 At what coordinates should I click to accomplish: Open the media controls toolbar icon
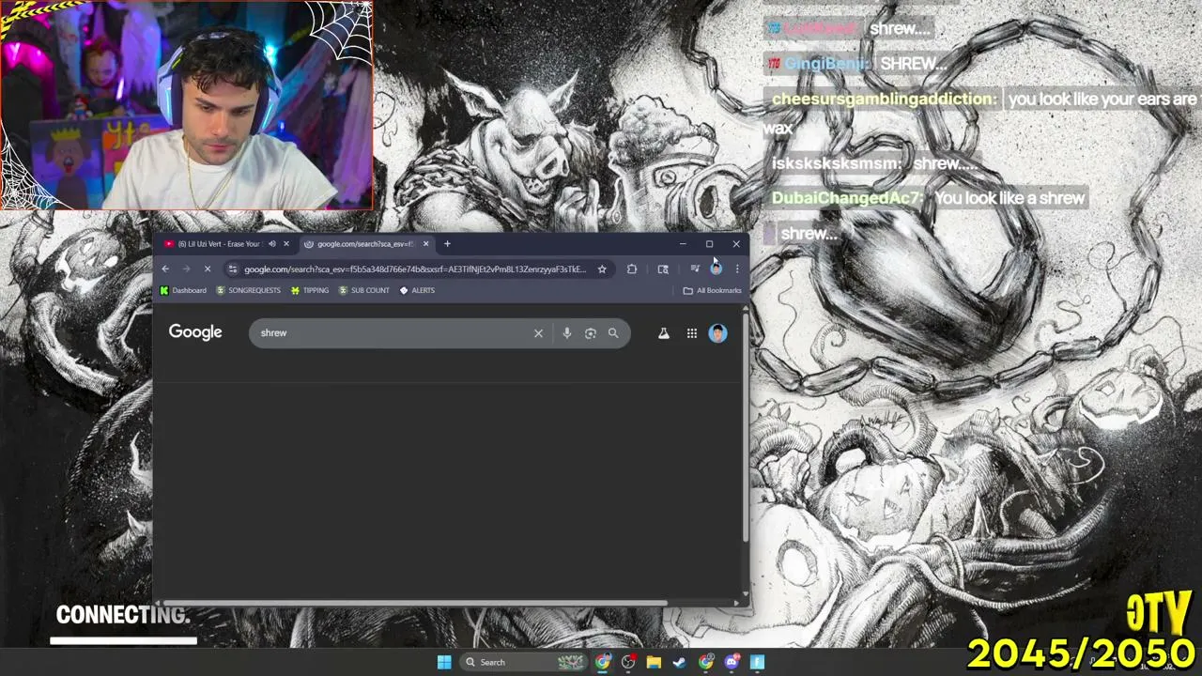pyautogui.click(x=695, y=269)
